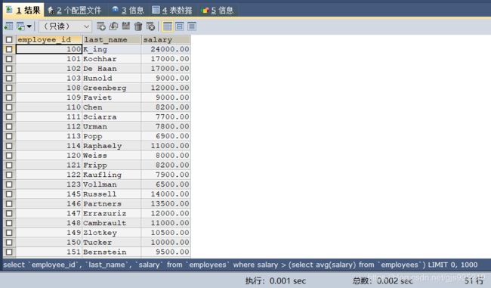Open the 4 表数据 tab

tap(171, 11)
